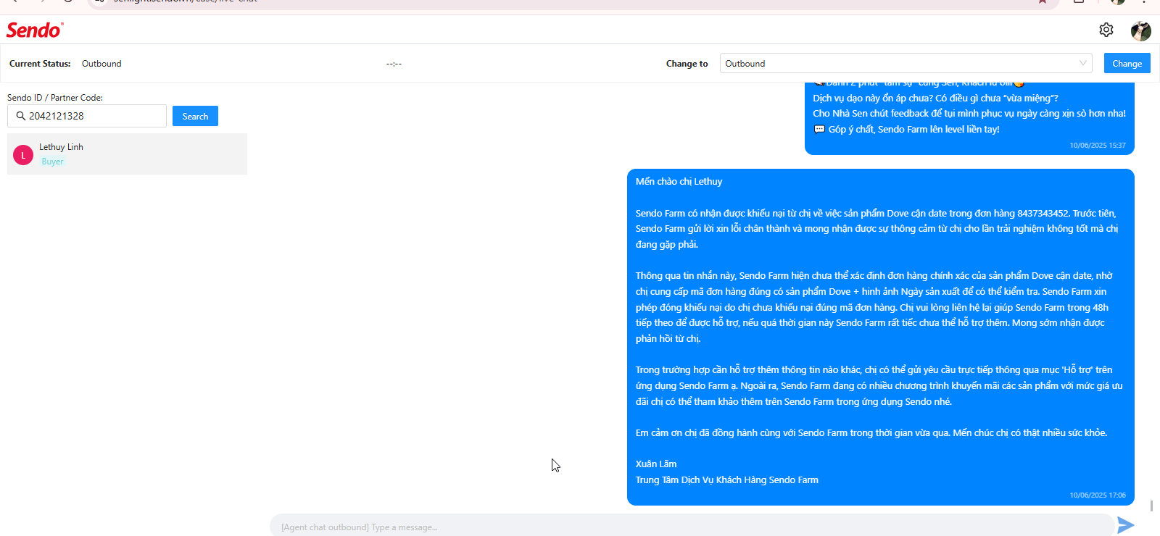
Task: Open the settings gear icon
Action: point(1106,30)
